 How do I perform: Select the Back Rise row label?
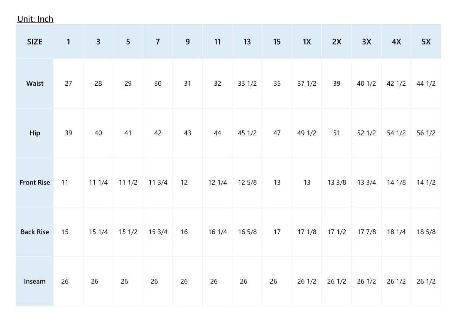coord(35,232)
